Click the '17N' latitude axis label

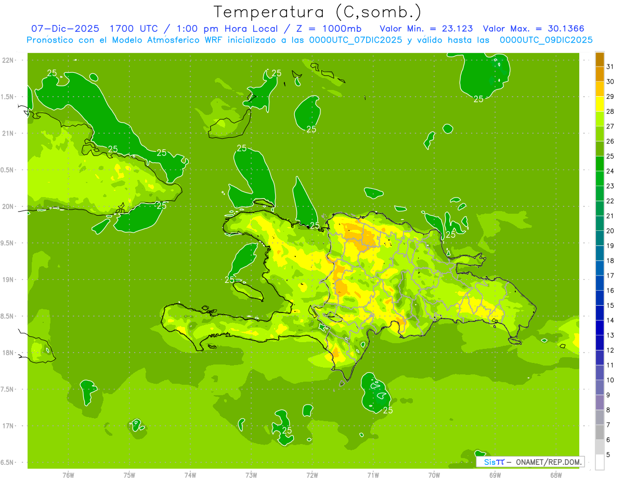pos(7,426)
